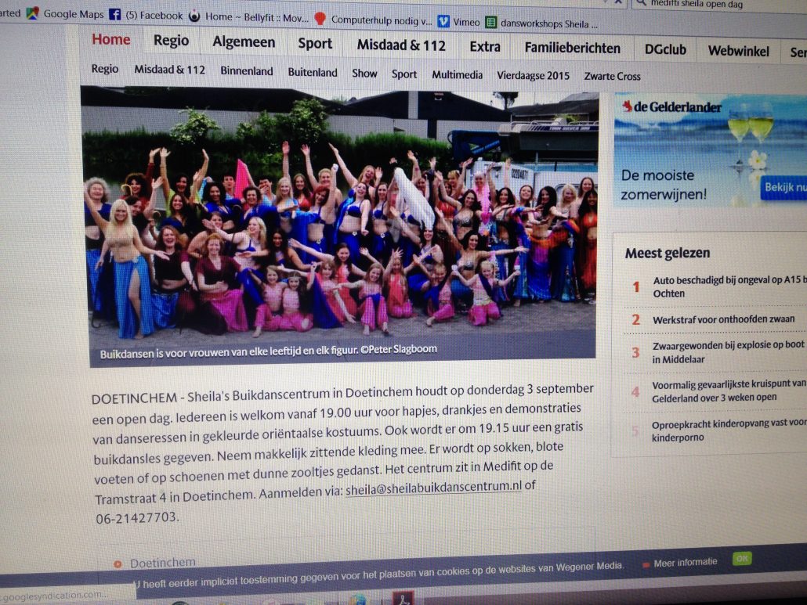The width and height of the screenshot is (807, 605).
Task: Click the de Gelderlander logo in advertisement
Action: (672, 106)
